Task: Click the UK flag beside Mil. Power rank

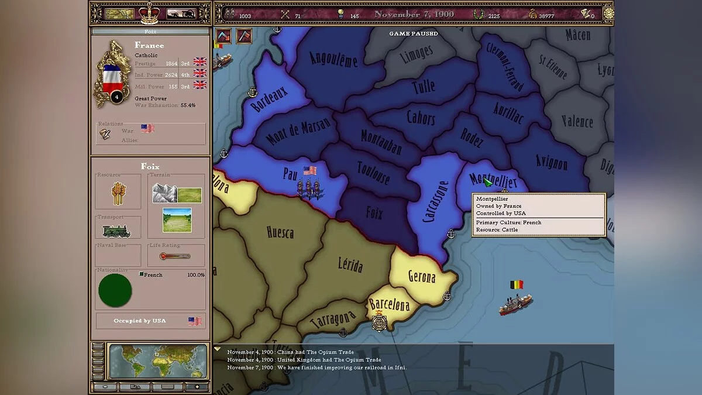Action: coord(200,84)
